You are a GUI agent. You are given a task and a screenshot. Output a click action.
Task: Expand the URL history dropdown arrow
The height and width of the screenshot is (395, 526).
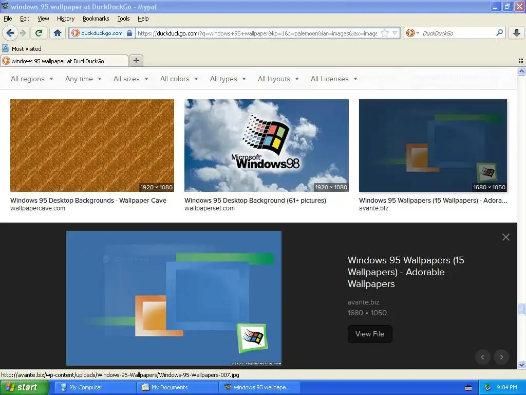tap(395, 33)
